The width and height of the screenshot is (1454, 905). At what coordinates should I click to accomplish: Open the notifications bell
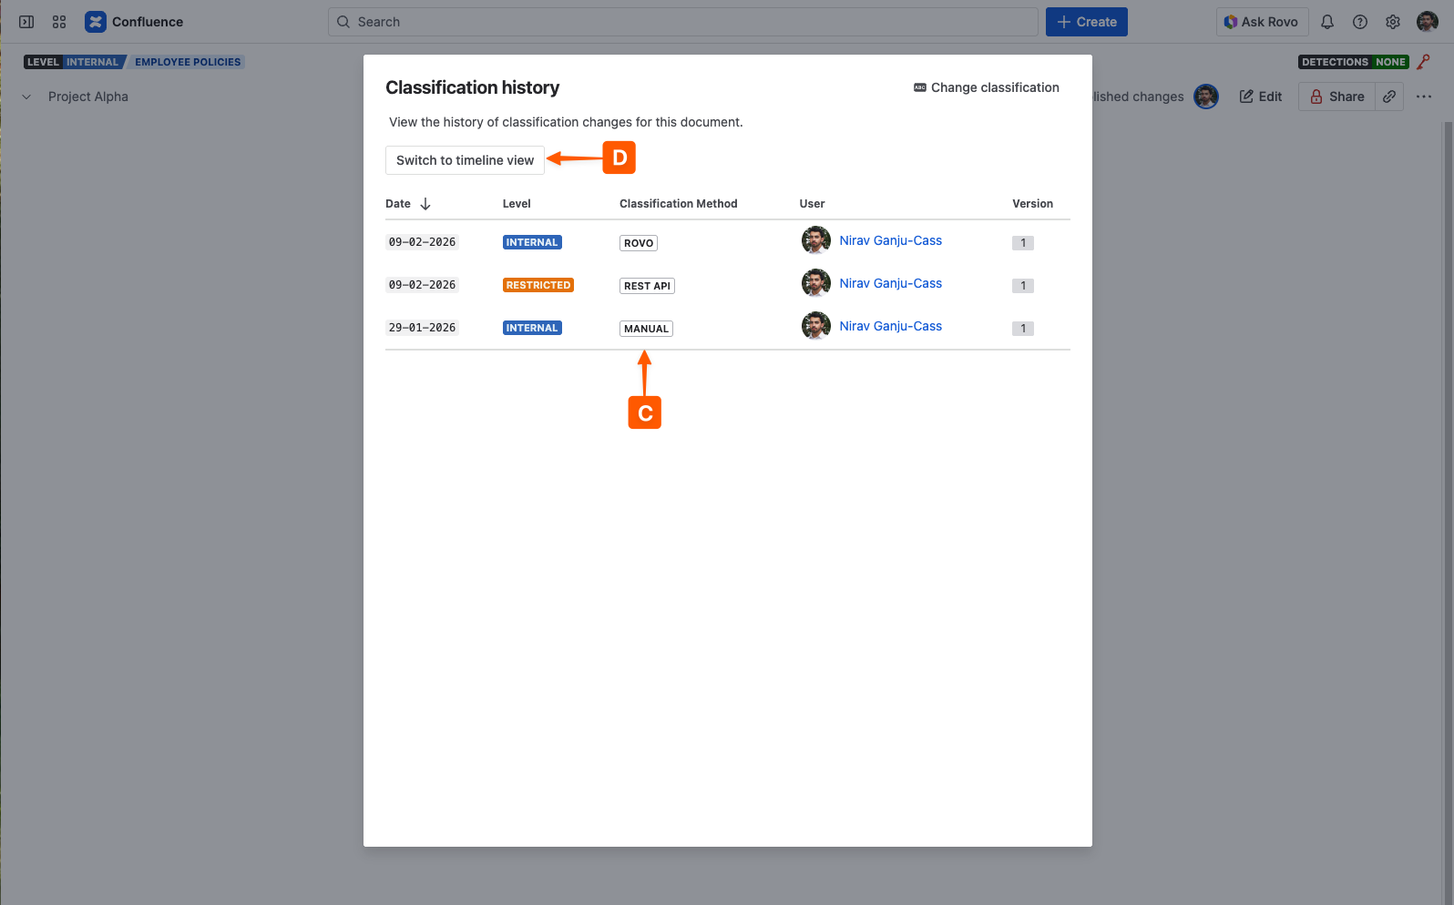(x=1327, y=22)
